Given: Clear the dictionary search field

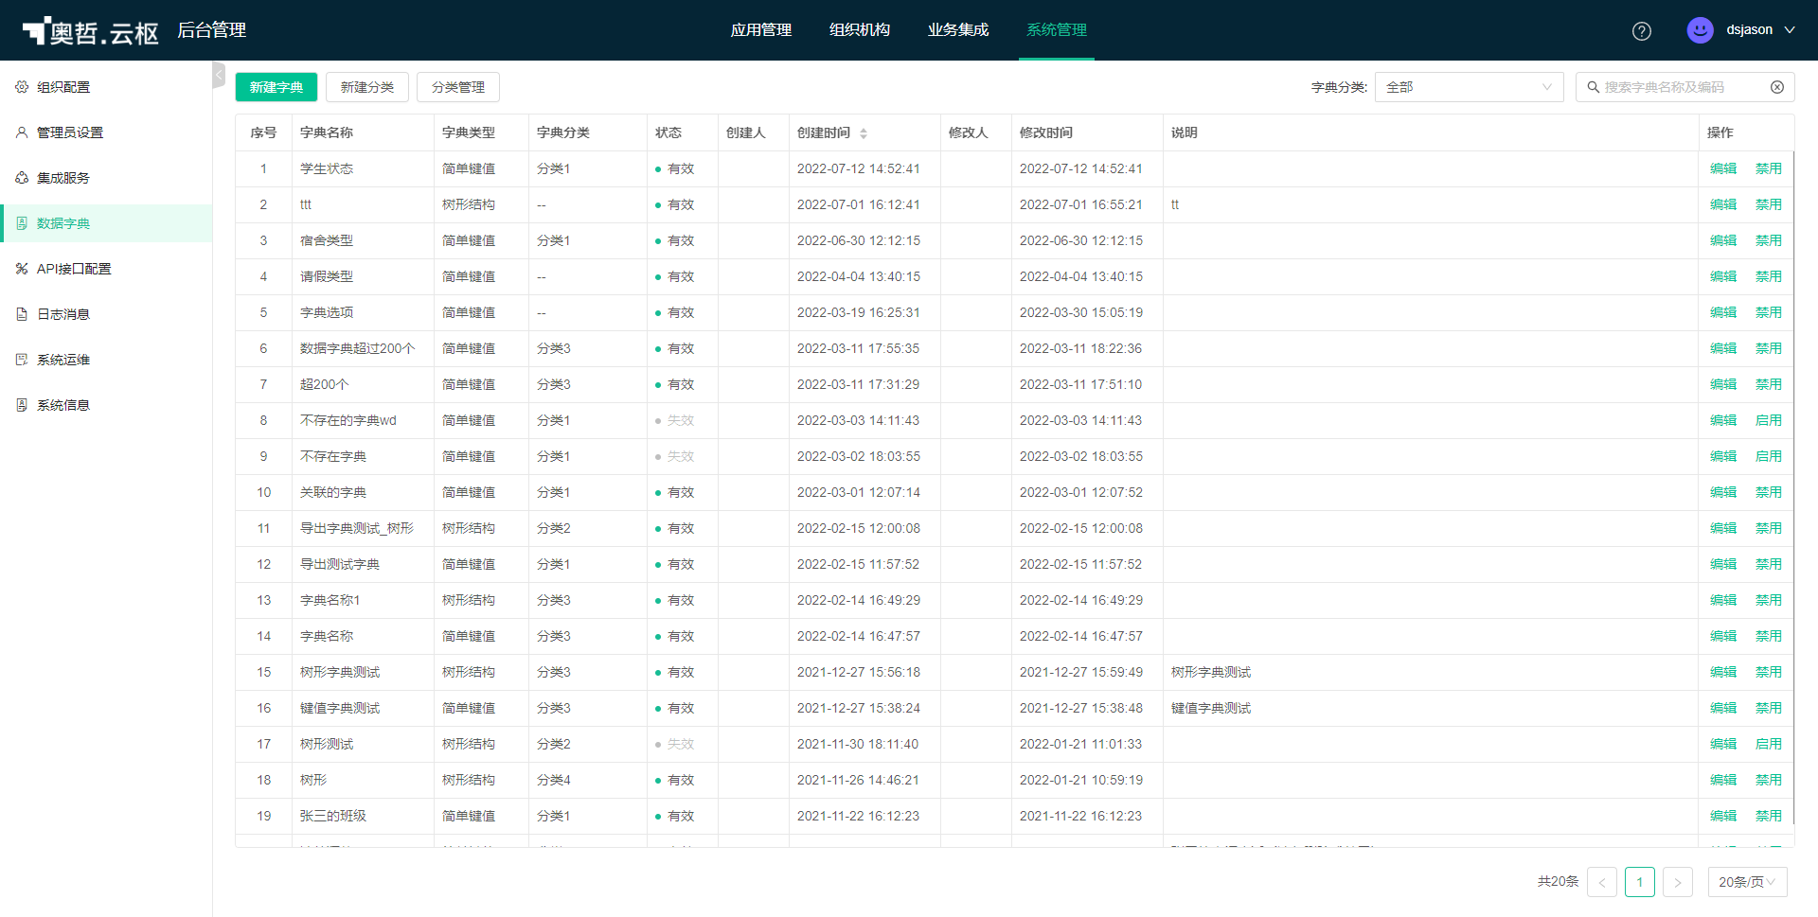Looking at the screenshot, I should coord(1777,87).
